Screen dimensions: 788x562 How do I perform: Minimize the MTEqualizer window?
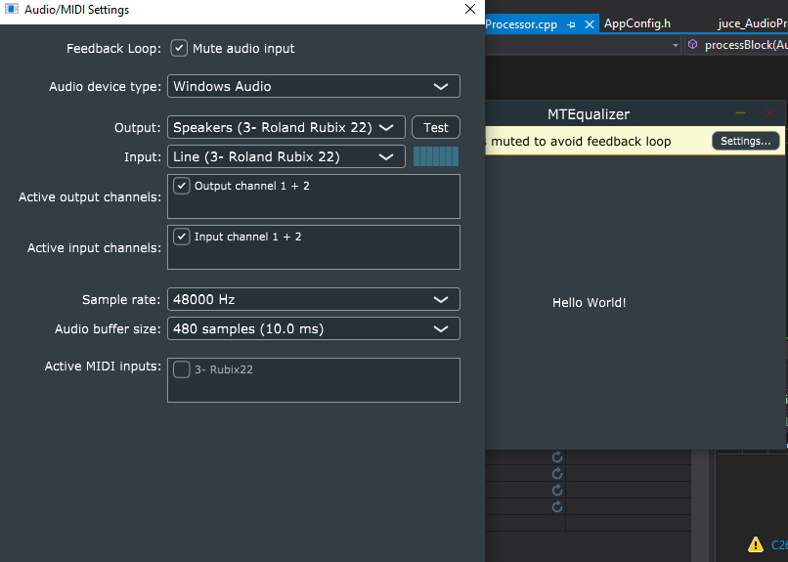click(740, 113)
